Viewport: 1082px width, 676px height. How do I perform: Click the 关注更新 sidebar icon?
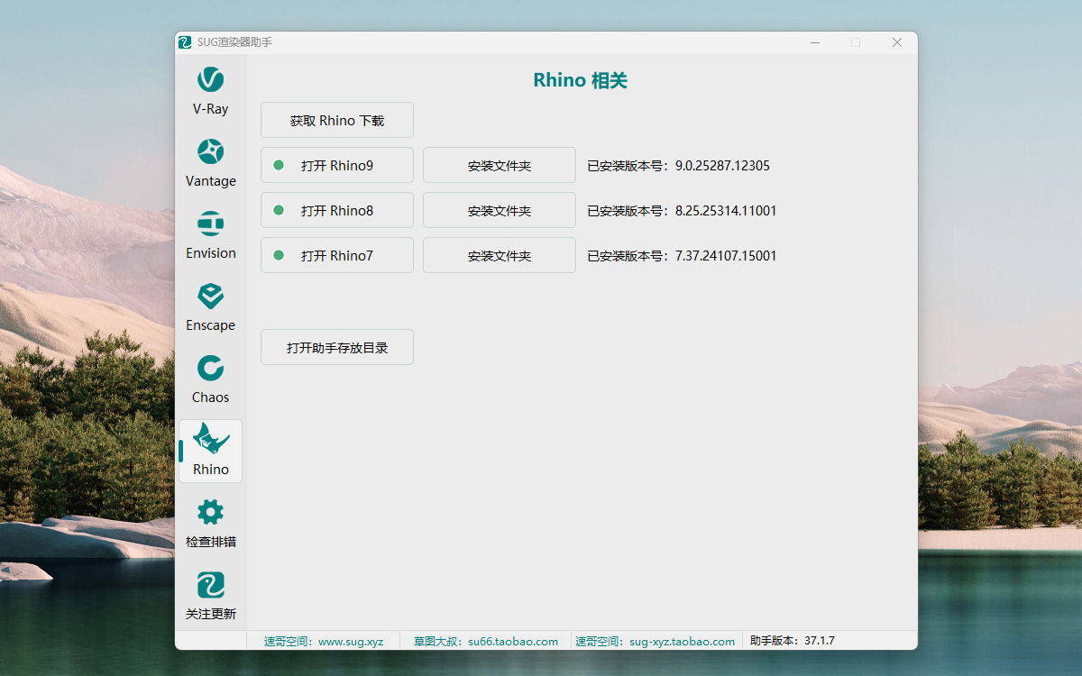point(210,585)
